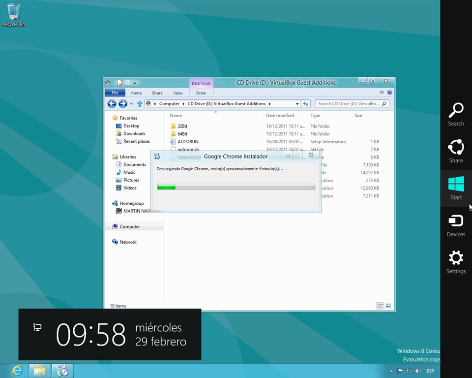
Task: Select the Chrome installer taskbar icon
Action: coord(62,371)
